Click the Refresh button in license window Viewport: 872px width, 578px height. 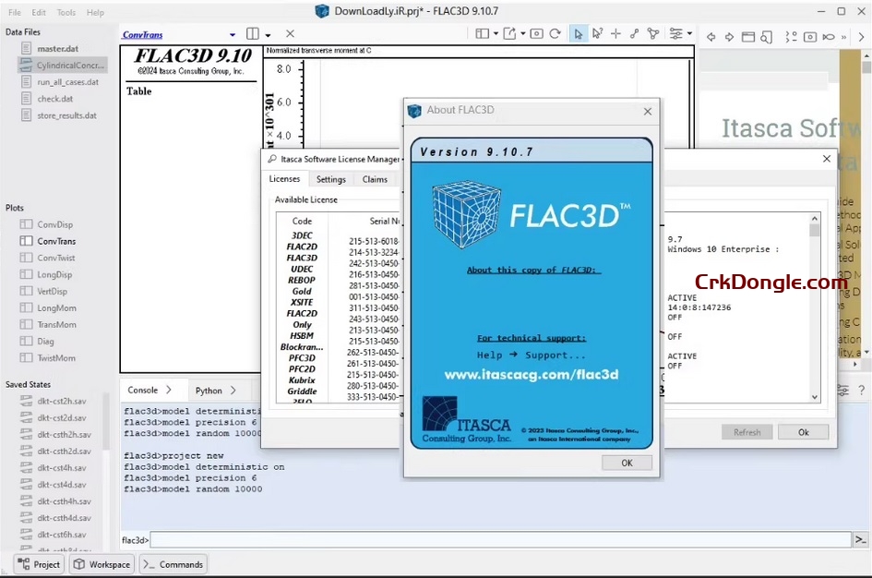(747, 431)
